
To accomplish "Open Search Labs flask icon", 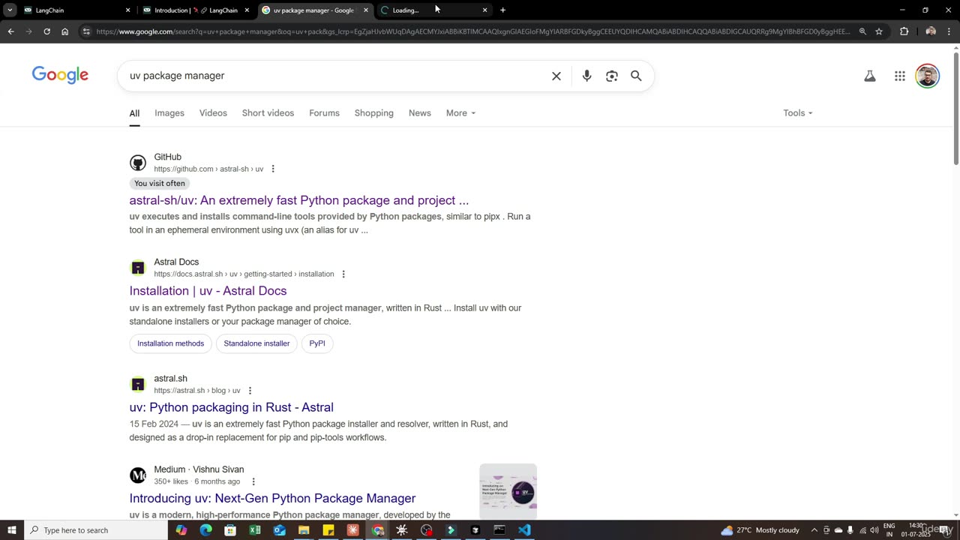I will (x=870, y=76).
